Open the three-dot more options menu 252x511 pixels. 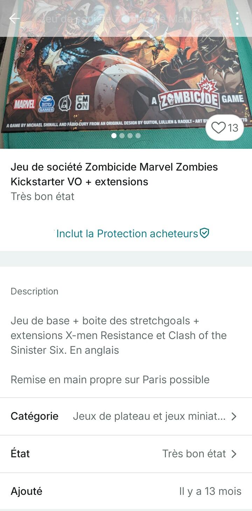click(237, 19)
